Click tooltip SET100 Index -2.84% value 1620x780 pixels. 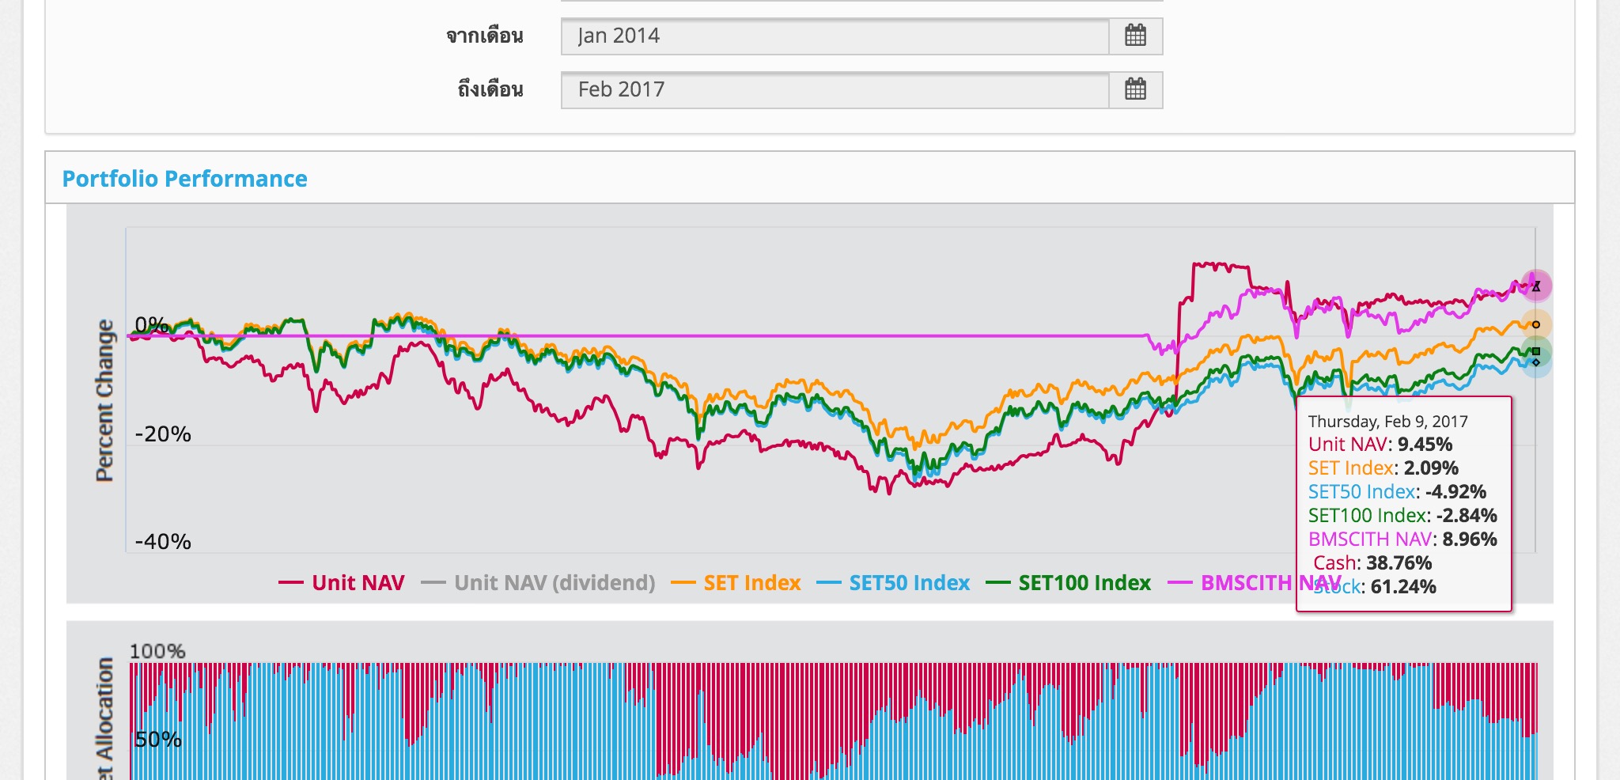tap(1467, 516)
